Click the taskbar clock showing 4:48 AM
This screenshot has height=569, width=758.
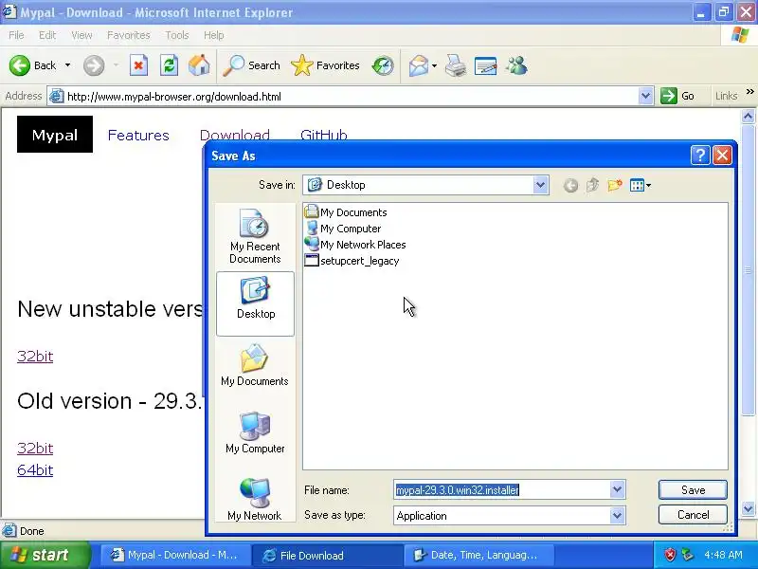coord(723,555)
